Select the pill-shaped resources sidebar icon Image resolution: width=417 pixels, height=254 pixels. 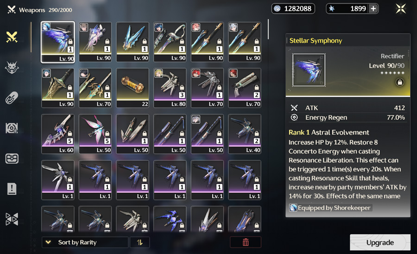[12, 98]
